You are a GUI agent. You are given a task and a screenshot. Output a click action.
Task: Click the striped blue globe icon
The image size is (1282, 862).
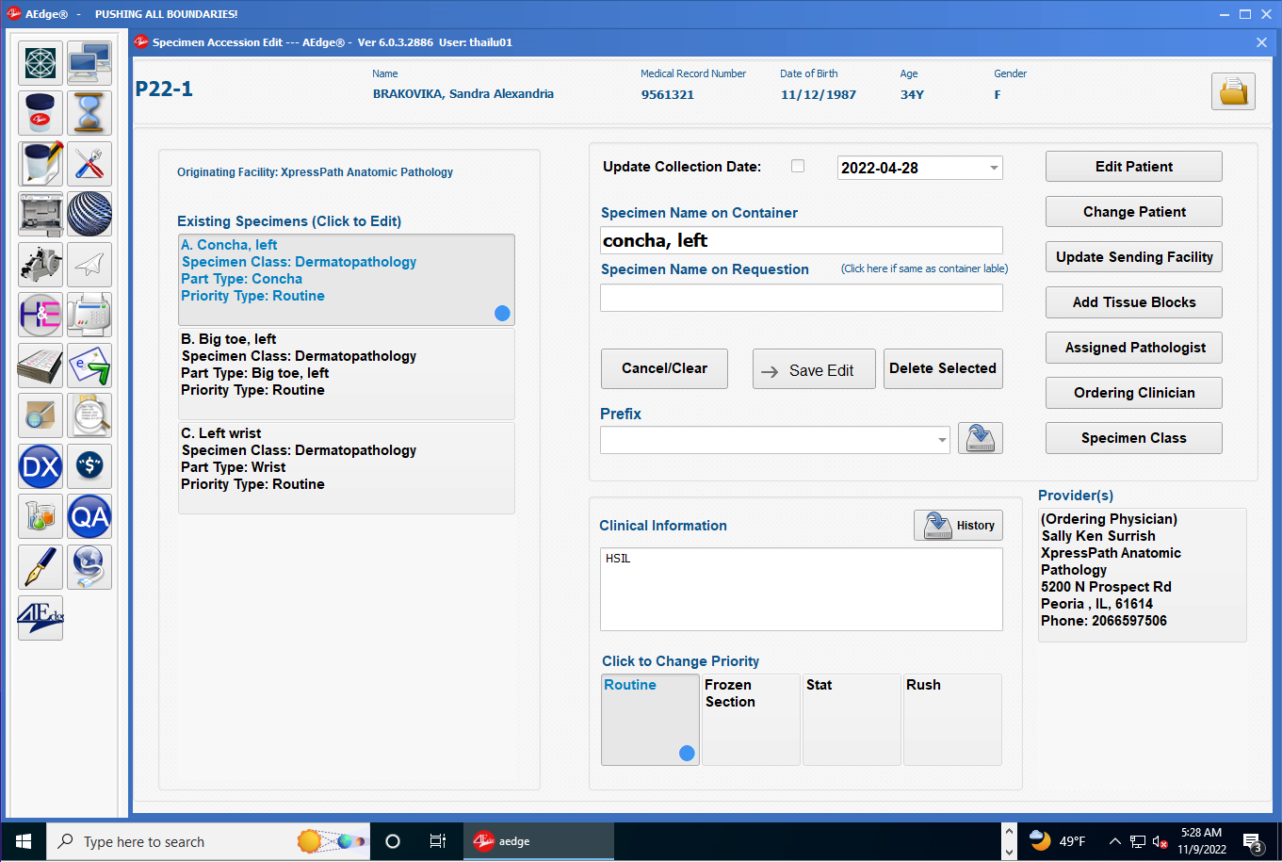point(89,214)
